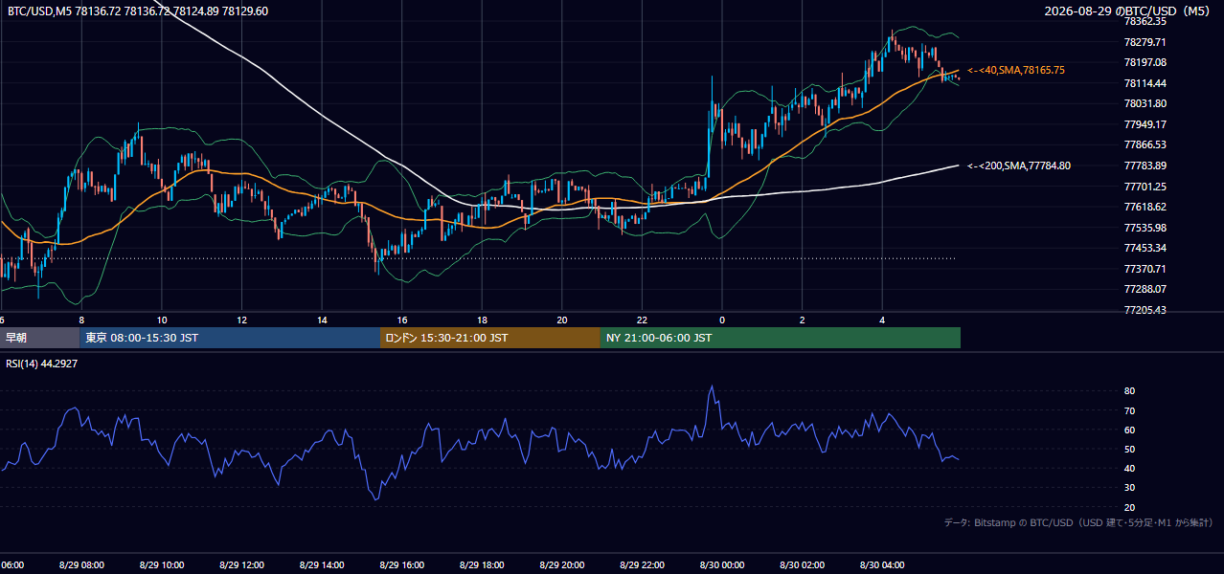This screenshot has height=574, width=1224.
Task: Click price axis value 77701.25
Action: click(1145, 187)
